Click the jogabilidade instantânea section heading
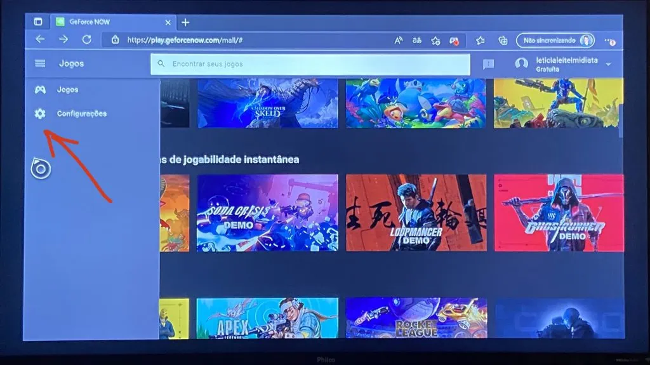The height and width of the screenshot is (365, 650). coord(230,160)
